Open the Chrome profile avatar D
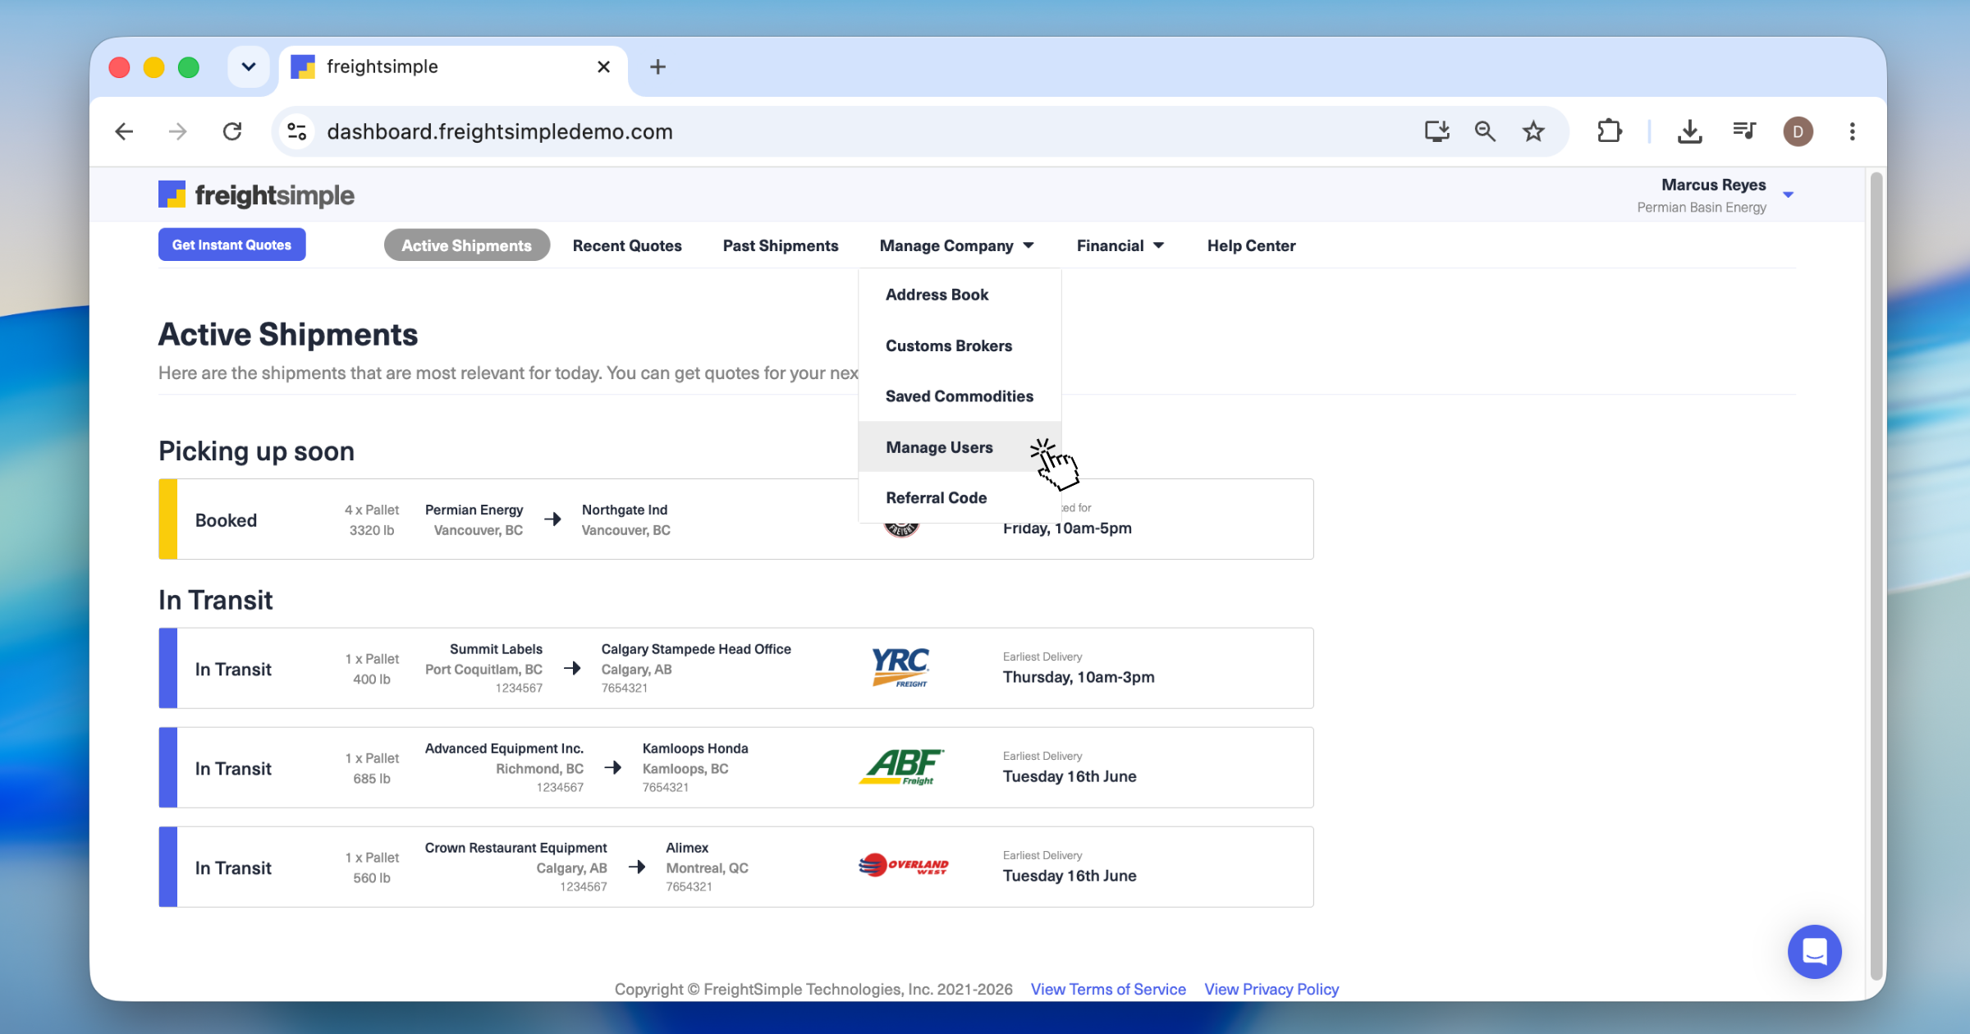The width and height of the screenshot is (1970, 1034). tap(1798, 131)
